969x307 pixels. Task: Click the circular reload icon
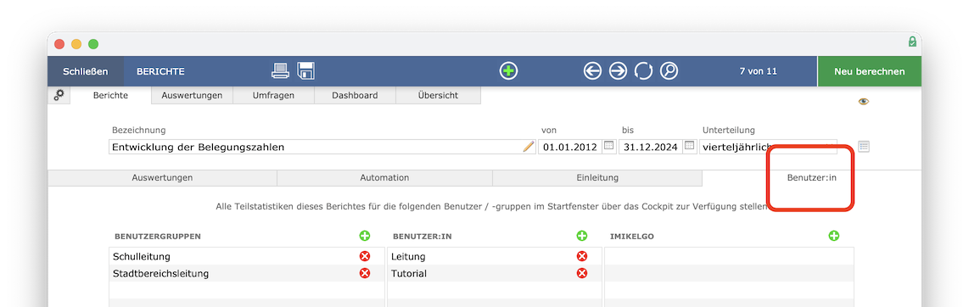643,71
